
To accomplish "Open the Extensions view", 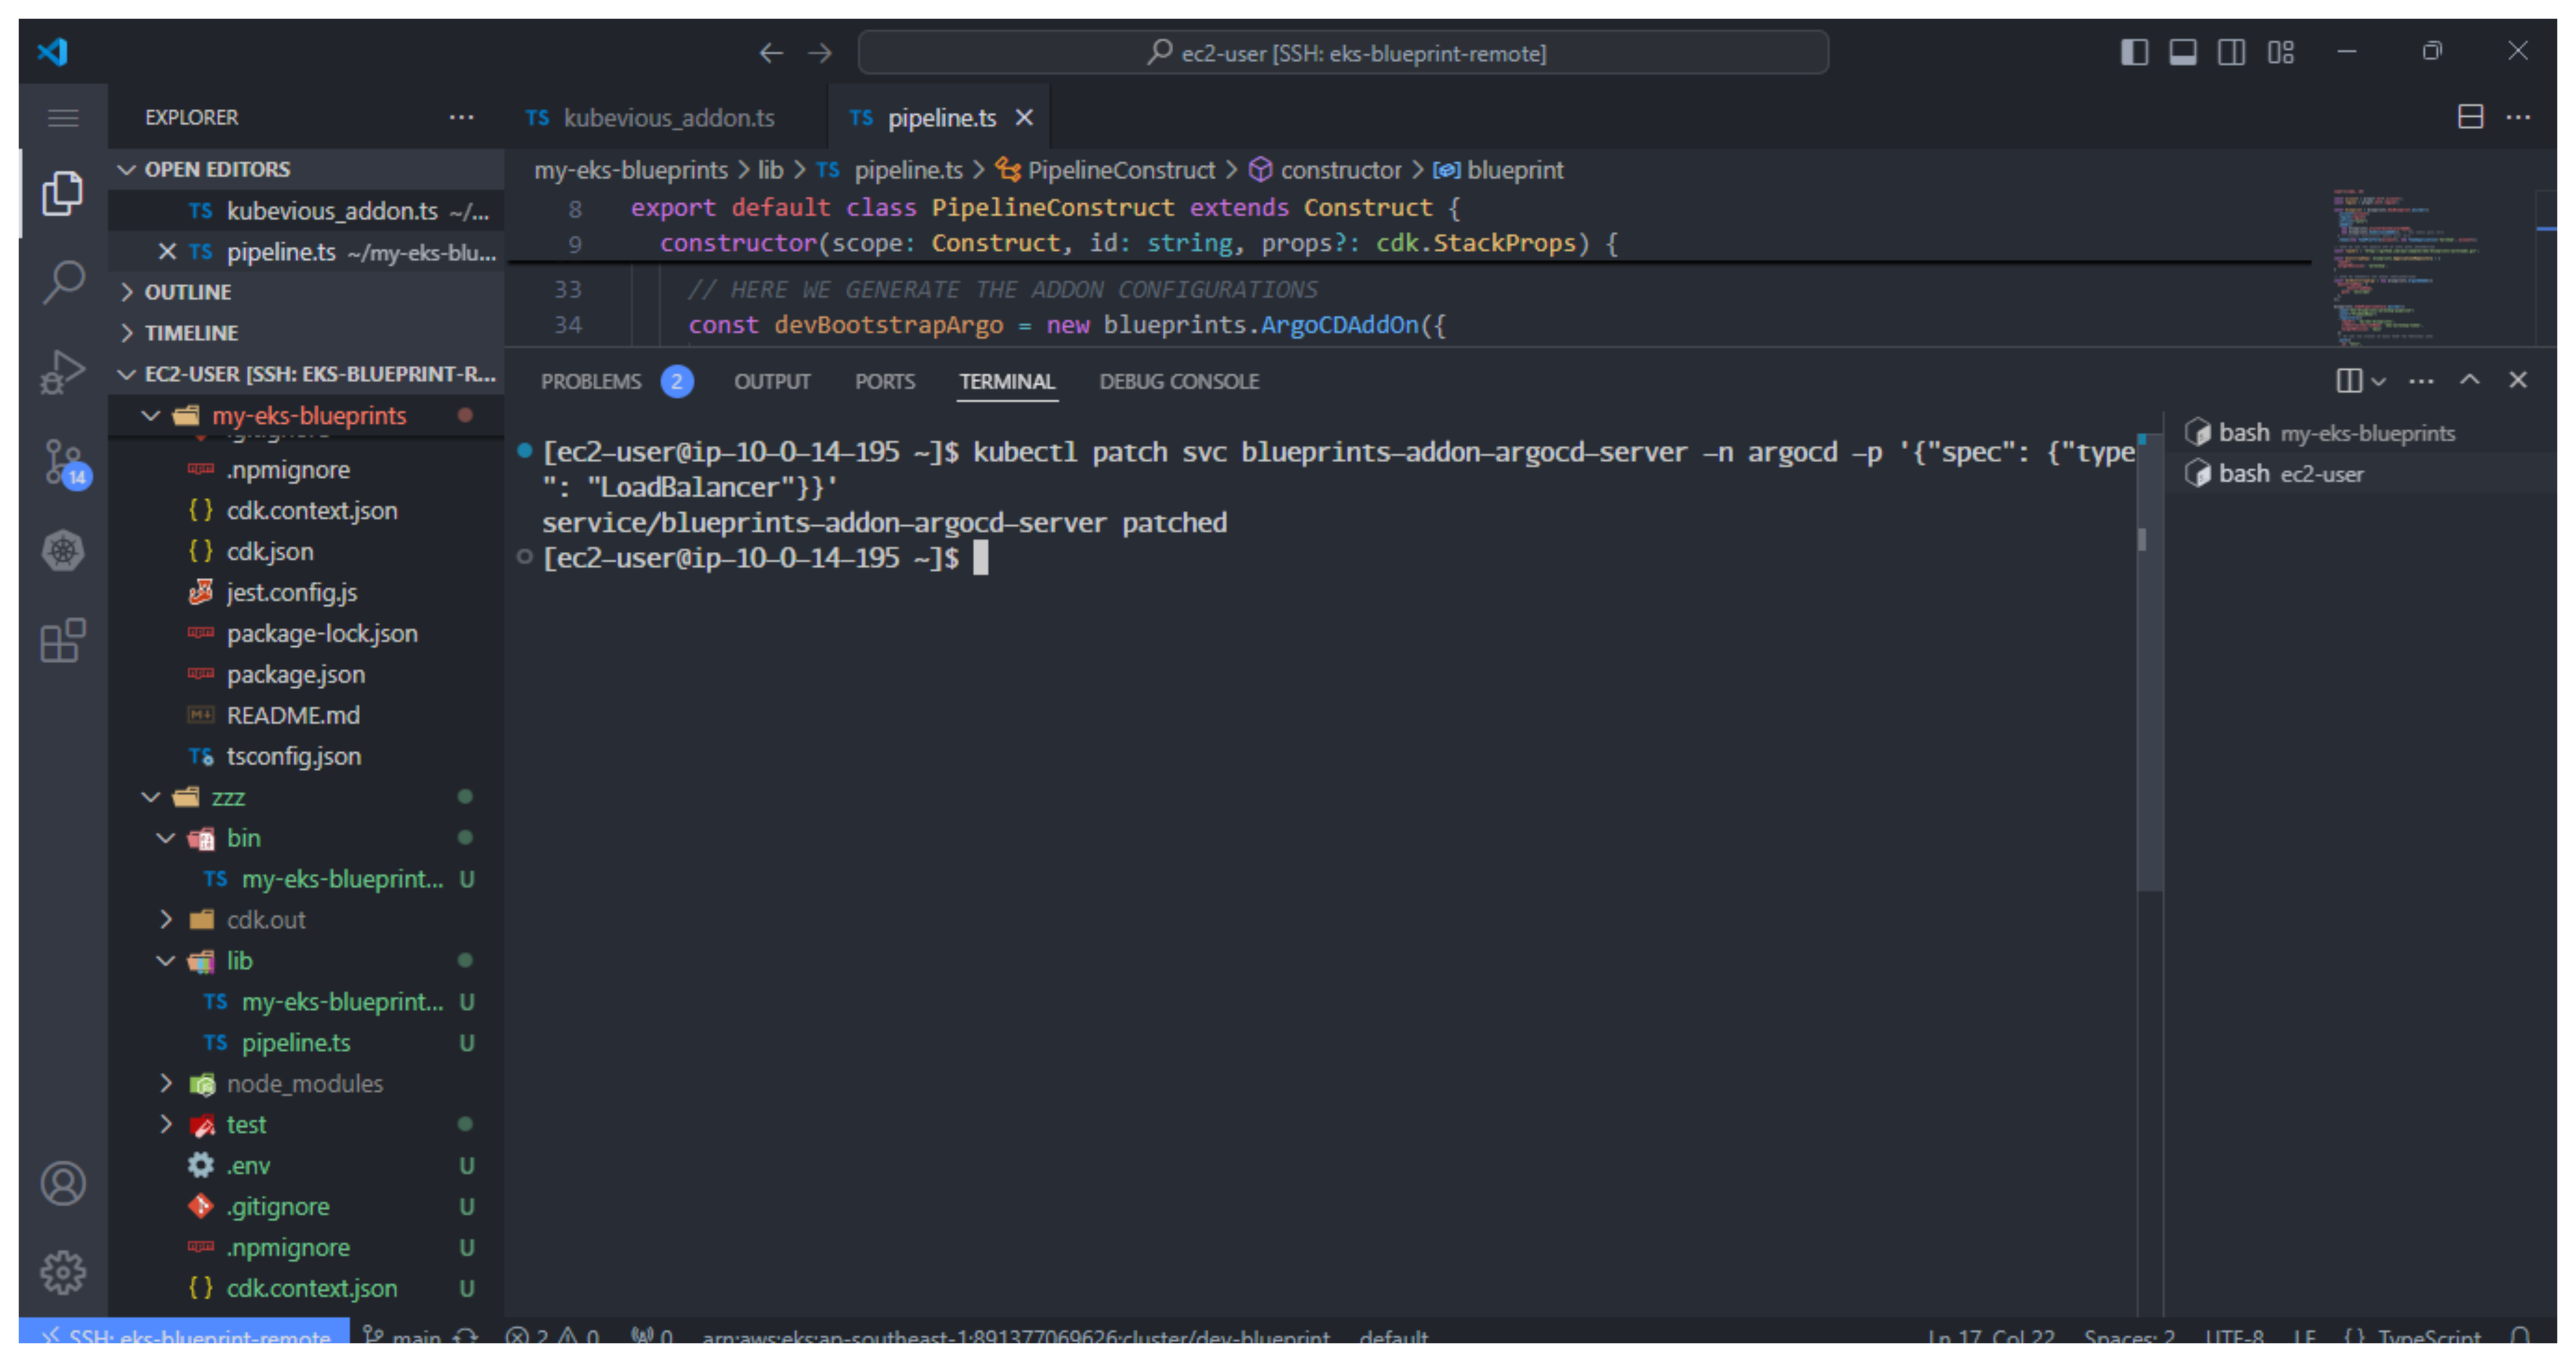I will [x=63, y=640].
